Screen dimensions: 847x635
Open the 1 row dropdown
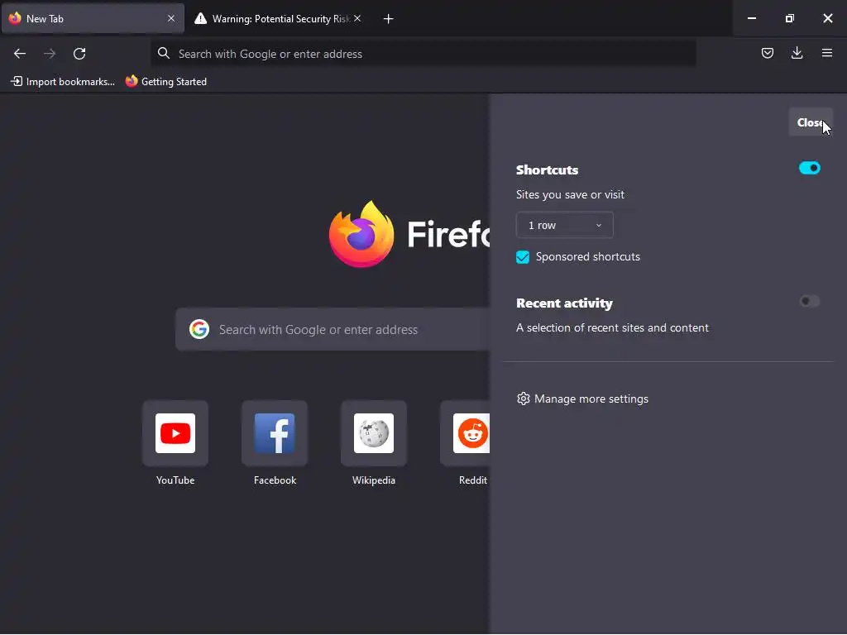[564, 225]
